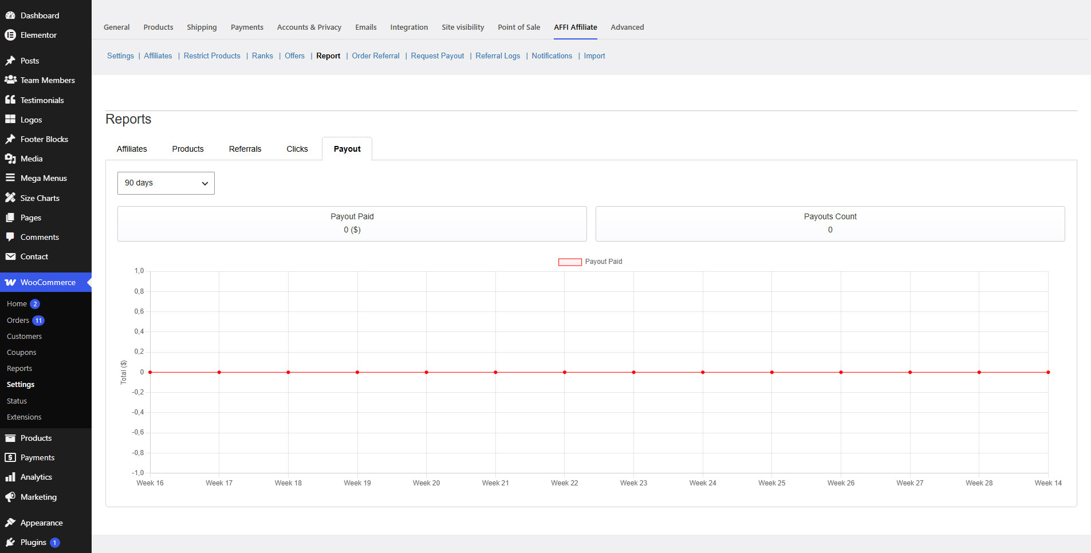
Task: Click the Marketing megaphone icon
Action: click(x=10, y=497)
